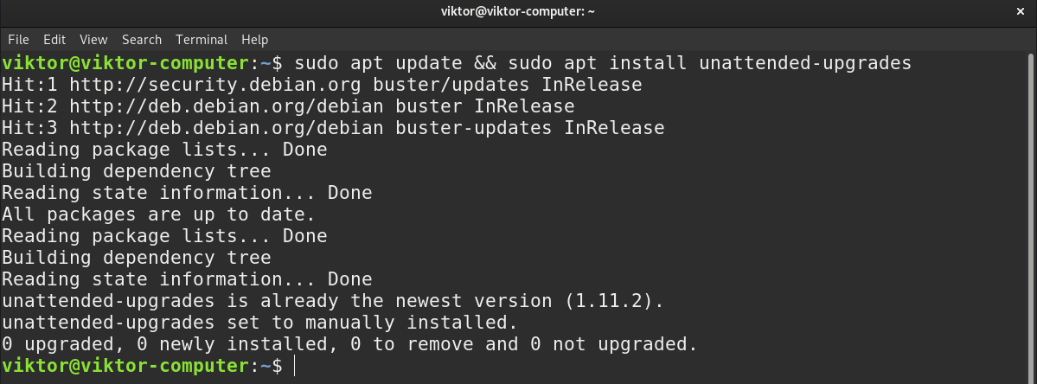Open the File menu

click(18, 40)
